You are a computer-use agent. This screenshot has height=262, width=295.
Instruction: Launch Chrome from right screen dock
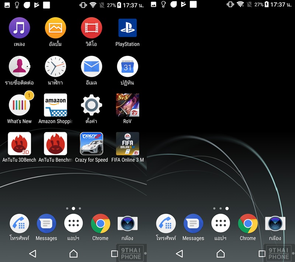point(248,224)
